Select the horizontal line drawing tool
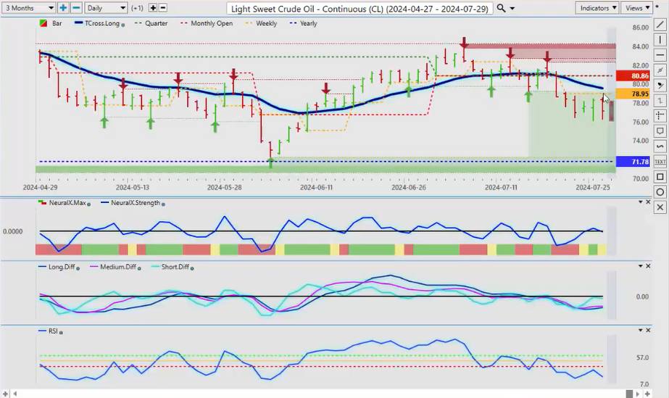Screen dimensions: 669x398 pyautogui.click(x=660, y=55)
